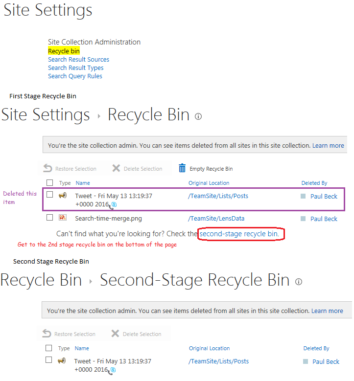Click info icon beside Second-Stage Recycle Bin title
This screenshot has height=381, width=354.
pos(299,282)
